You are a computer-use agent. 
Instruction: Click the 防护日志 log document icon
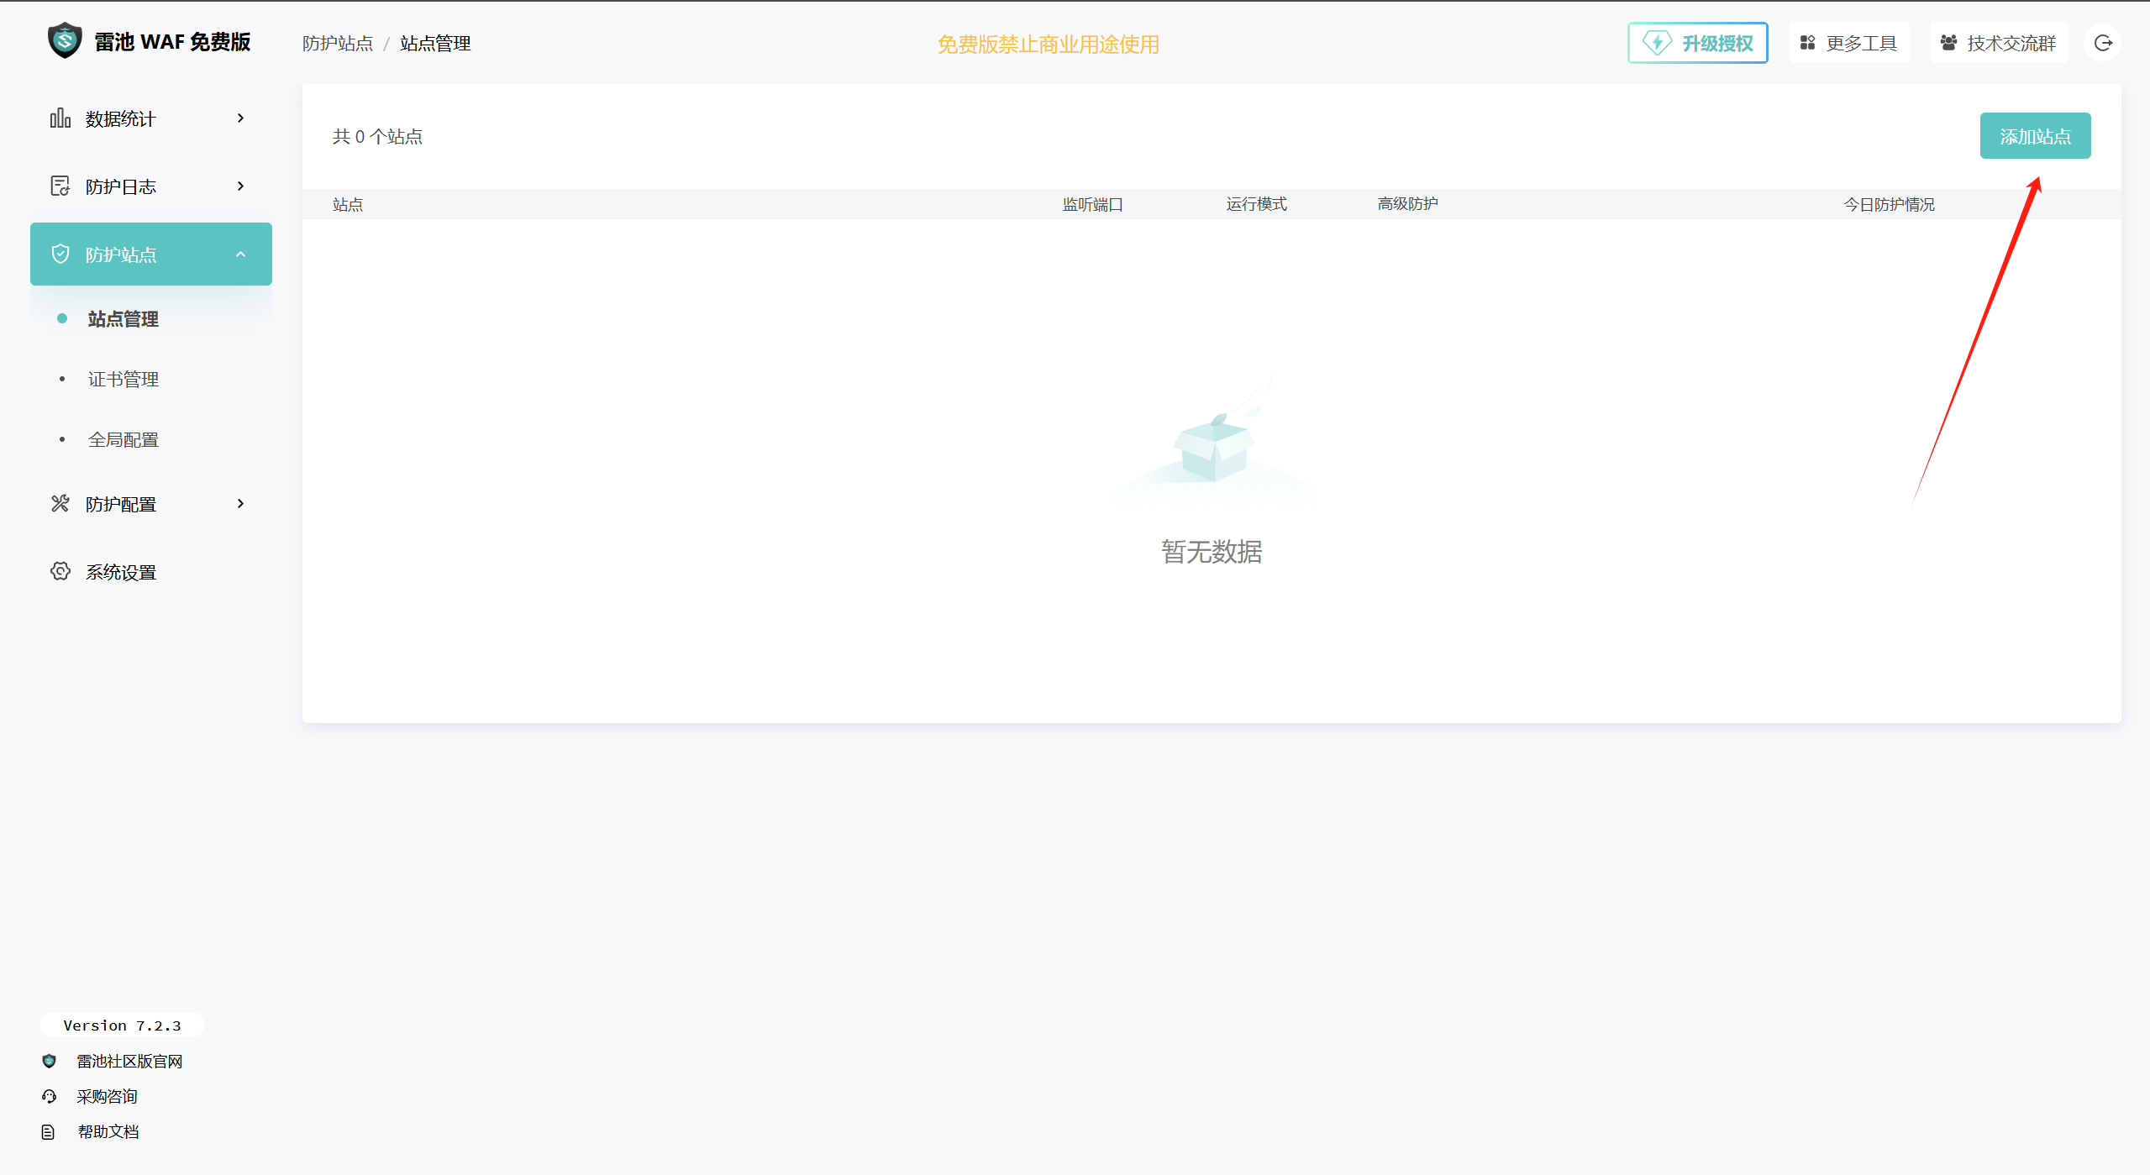(x=60, y=186)
